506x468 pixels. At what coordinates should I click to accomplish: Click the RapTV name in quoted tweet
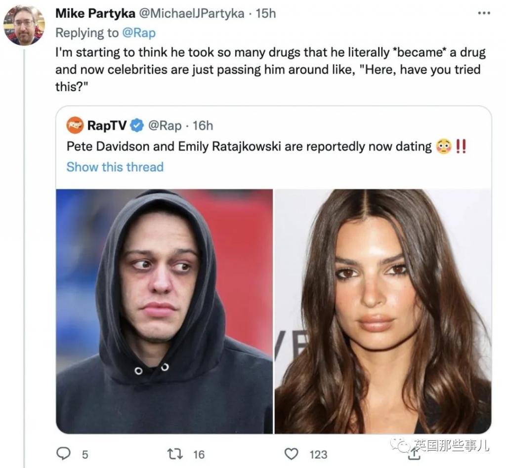(107, 125)
